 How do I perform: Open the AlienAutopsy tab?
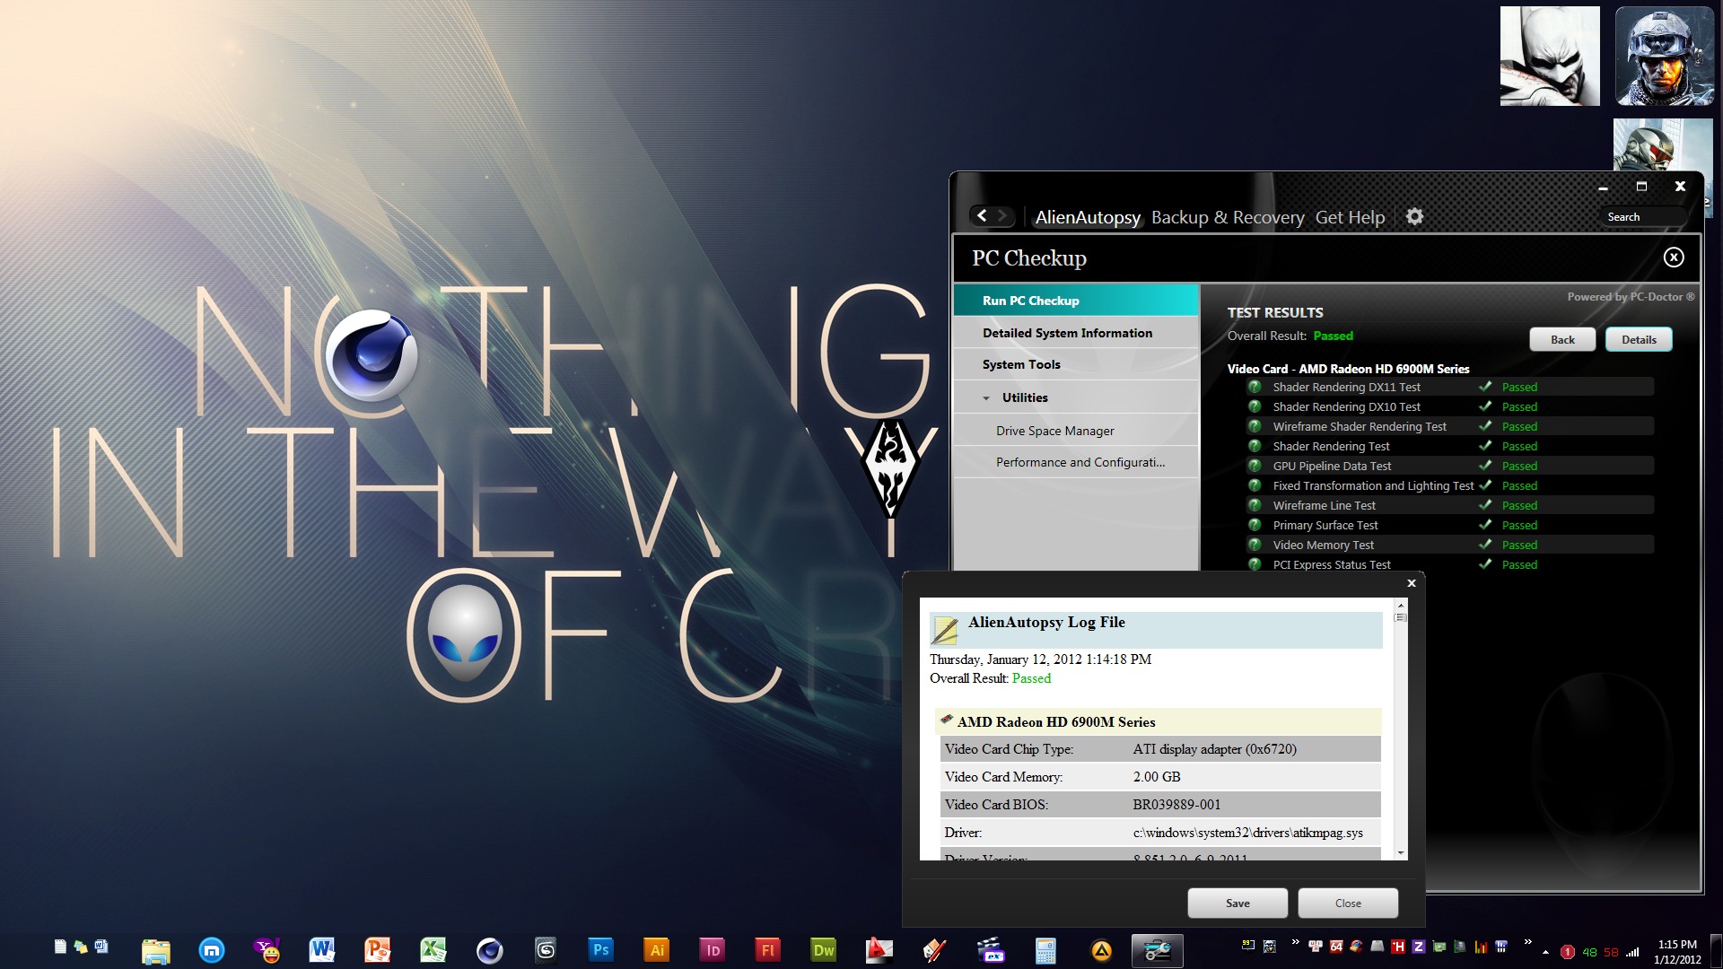coord(1088,217)
